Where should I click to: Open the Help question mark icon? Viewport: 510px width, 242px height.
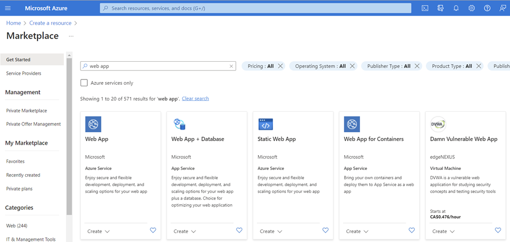click(x=487, y=8)
